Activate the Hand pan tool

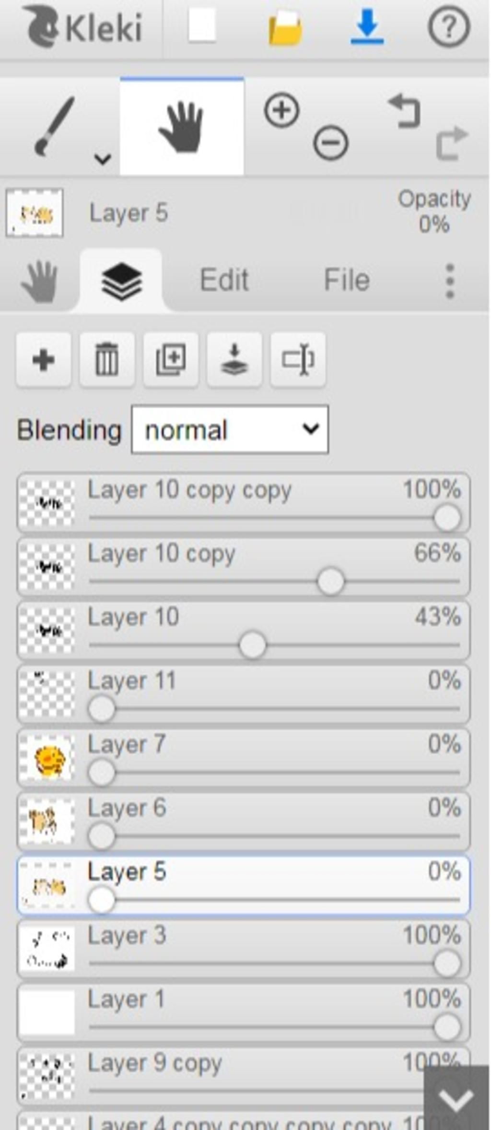click(x=181, y=127)
